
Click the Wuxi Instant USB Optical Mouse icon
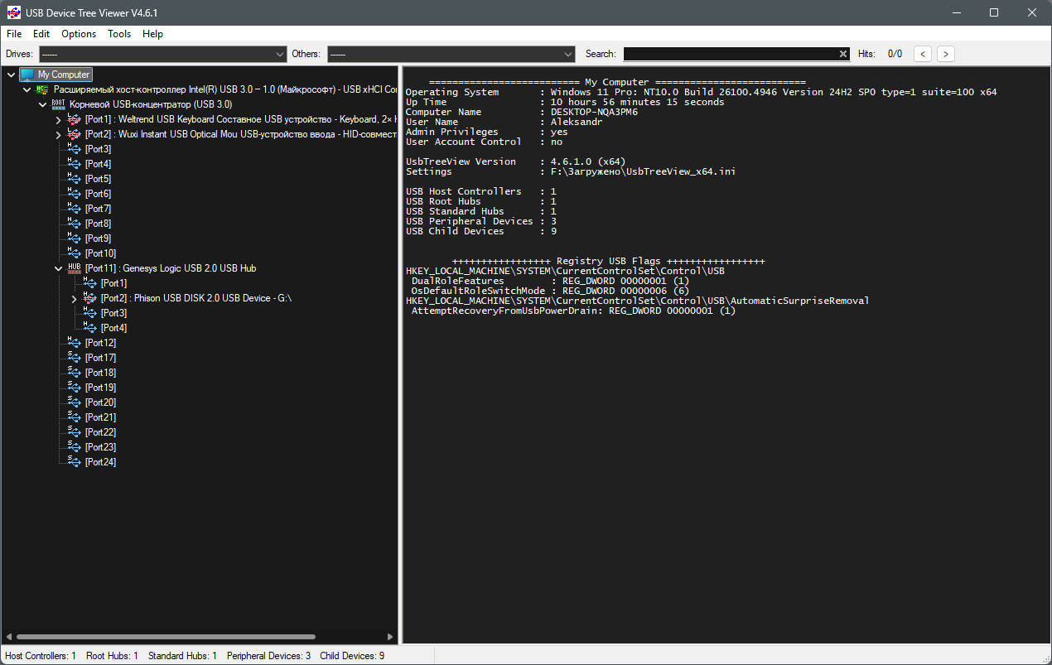74,134
